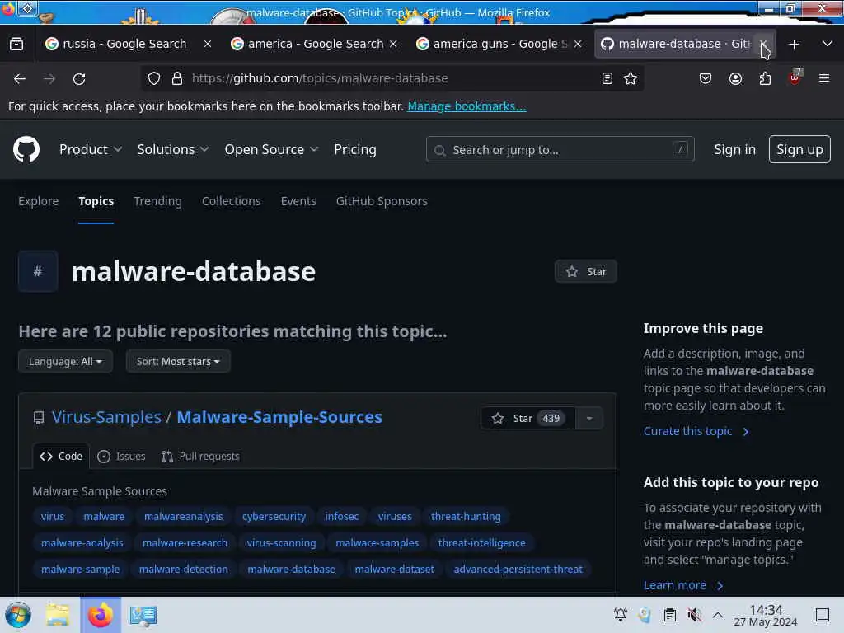Star the malware-database topic
The width and height of the screenshot is (844, 633).
coord(586,271)
